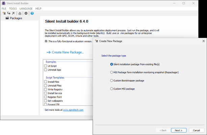Image resolution: width=207 pixels, height=135 pixels.
Task: Choose Custom Bootstrapper package option
Action: tap(112, 81)
